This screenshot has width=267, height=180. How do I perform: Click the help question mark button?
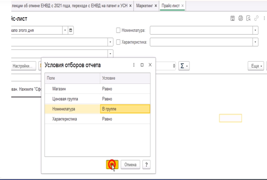[146, 165]
